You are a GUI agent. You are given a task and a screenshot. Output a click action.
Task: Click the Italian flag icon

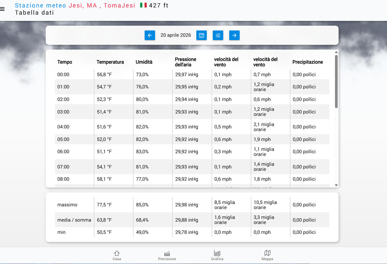[x=143, y=5]
